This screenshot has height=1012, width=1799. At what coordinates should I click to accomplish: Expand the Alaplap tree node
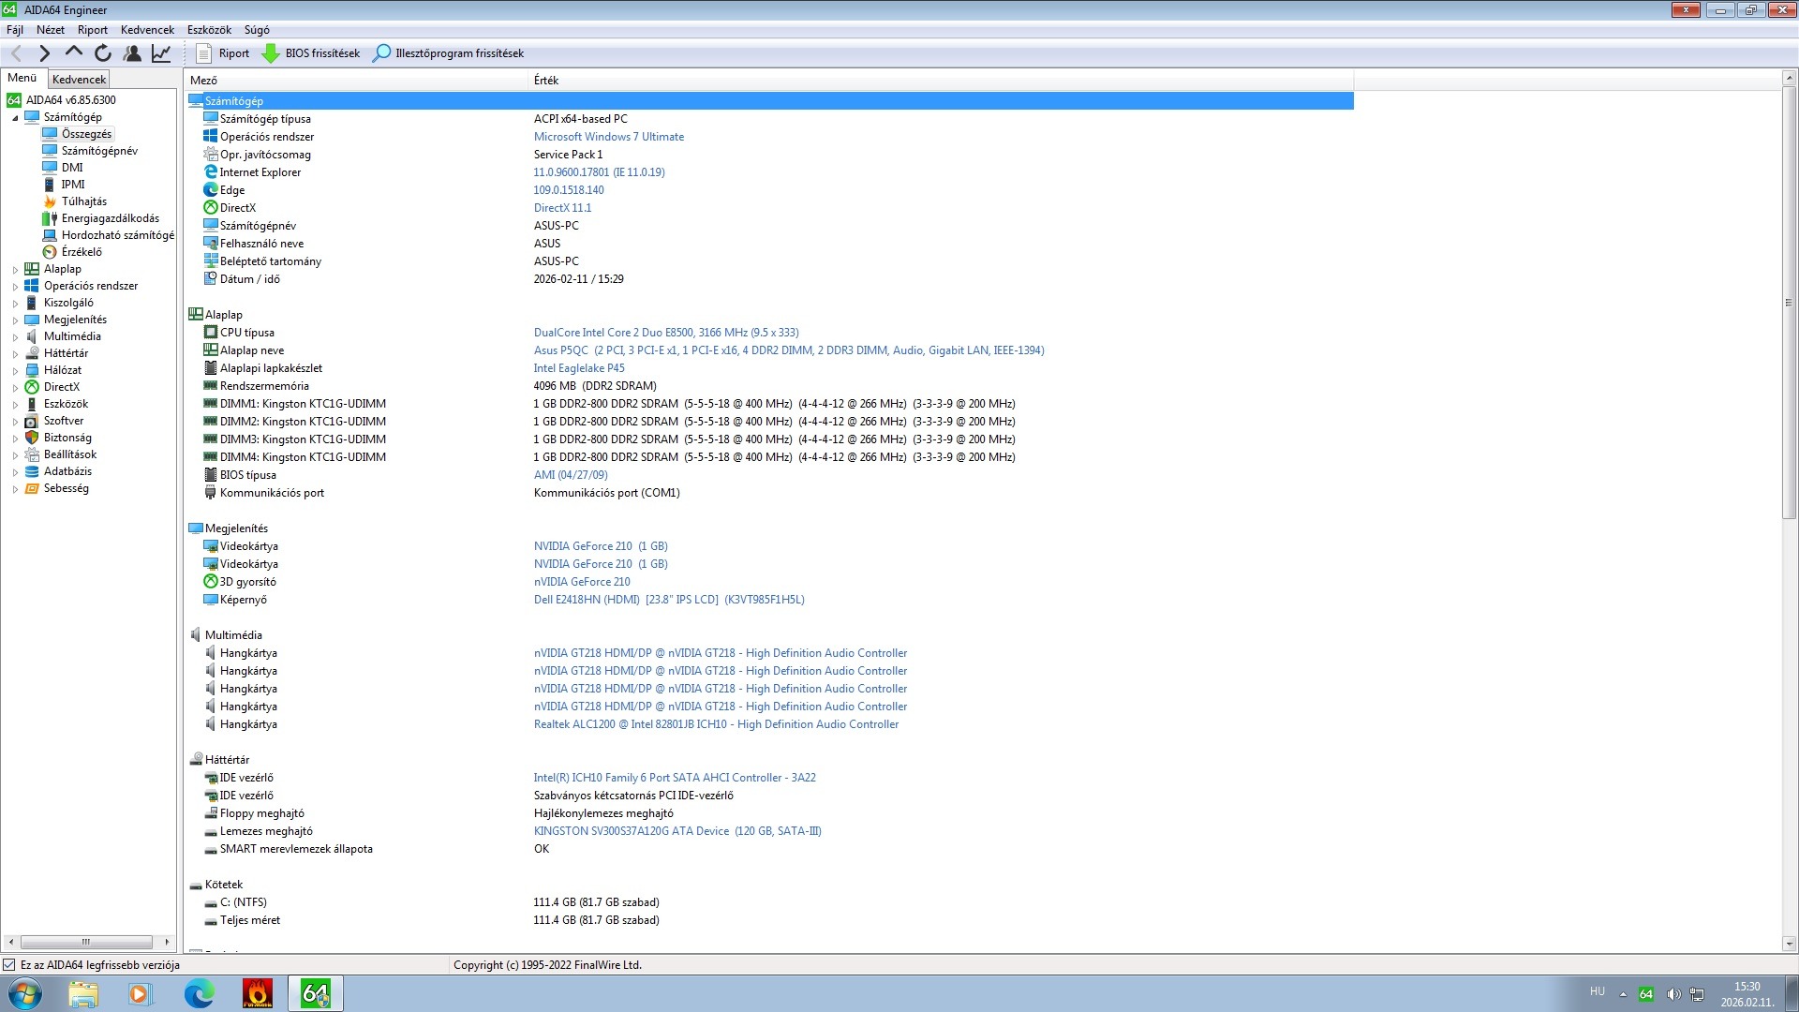15,270
